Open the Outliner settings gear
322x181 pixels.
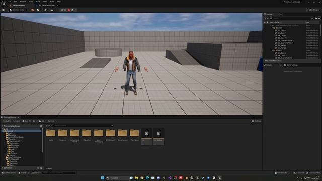(319, 18)
